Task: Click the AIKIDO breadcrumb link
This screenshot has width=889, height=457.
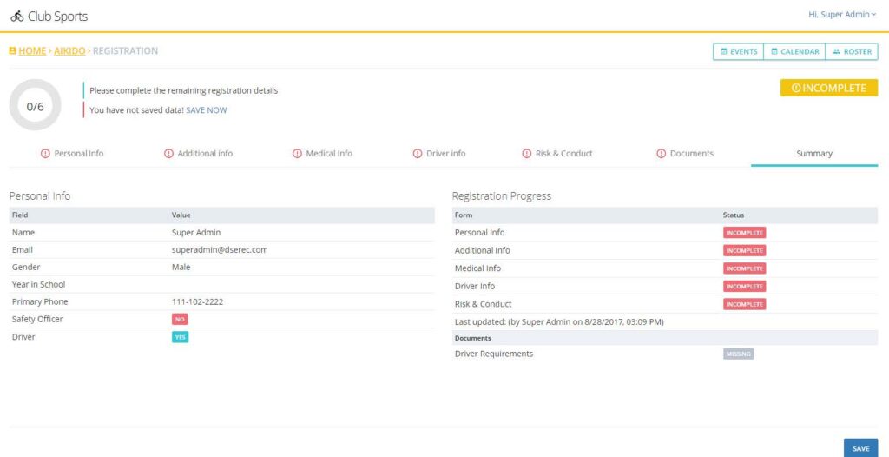Action: tap(69, 51)
